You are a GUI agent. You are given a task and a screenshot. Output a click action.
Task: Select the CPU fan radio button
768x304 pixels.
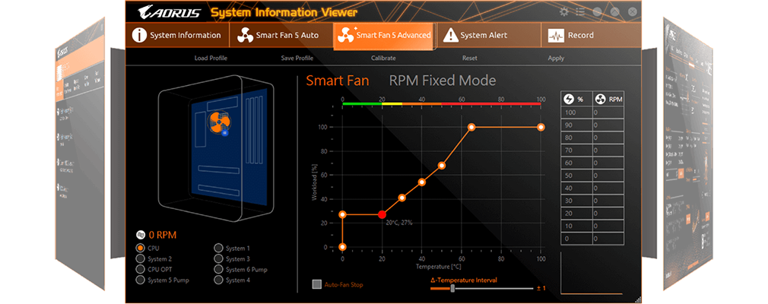tap(141, 249)
